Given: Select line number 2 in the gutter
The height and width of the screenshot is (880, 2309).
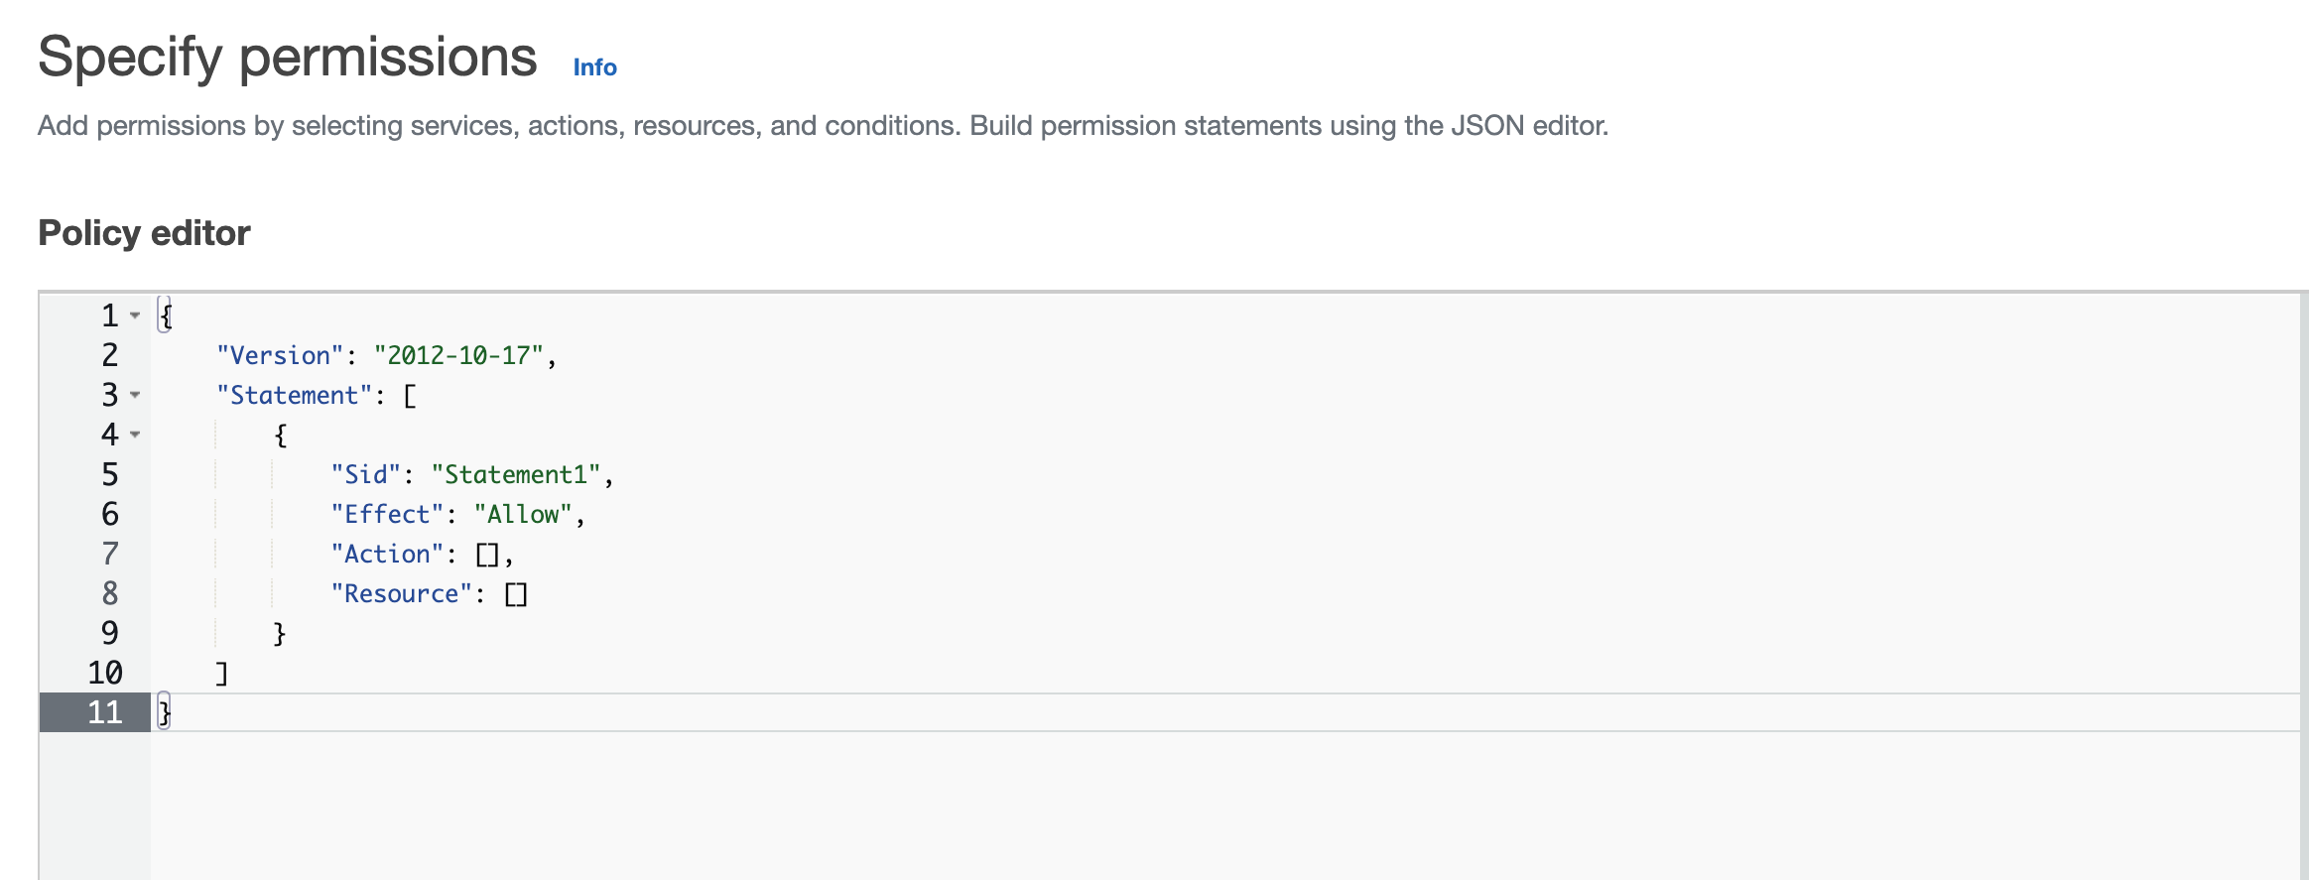Looking at the screenshot, I should pyautogui.click(x=108, y=355).
